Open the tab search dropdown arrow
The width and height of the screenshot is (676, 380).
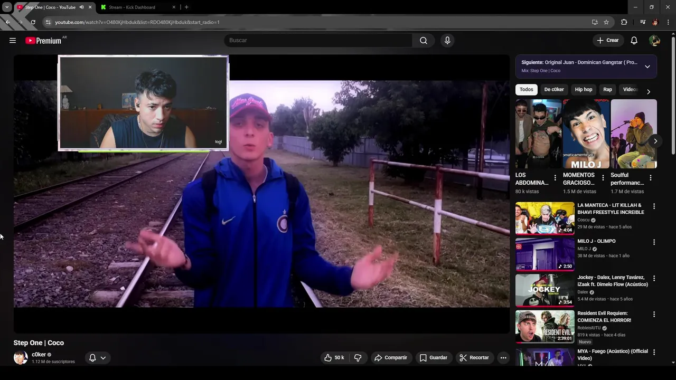(x=7, y=7)
